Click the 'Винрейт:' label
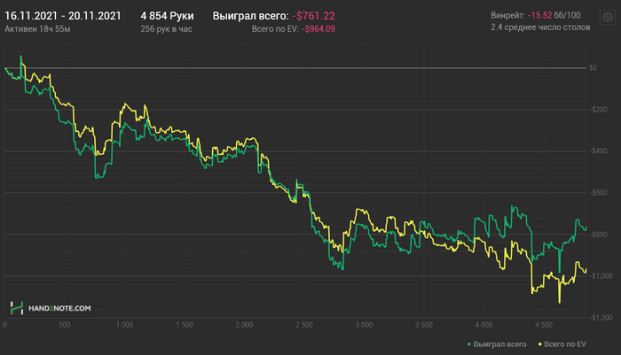621x355 pixels. click(x=508, y=15)
